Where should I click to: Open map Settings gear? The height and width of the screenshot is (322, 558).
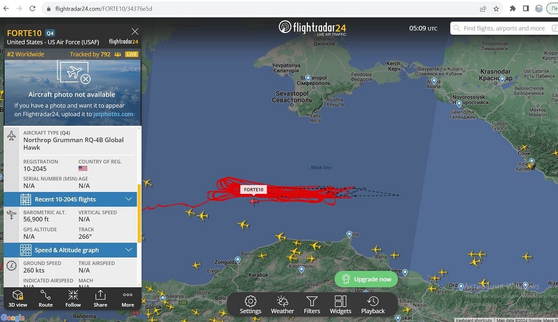point(251,305)
